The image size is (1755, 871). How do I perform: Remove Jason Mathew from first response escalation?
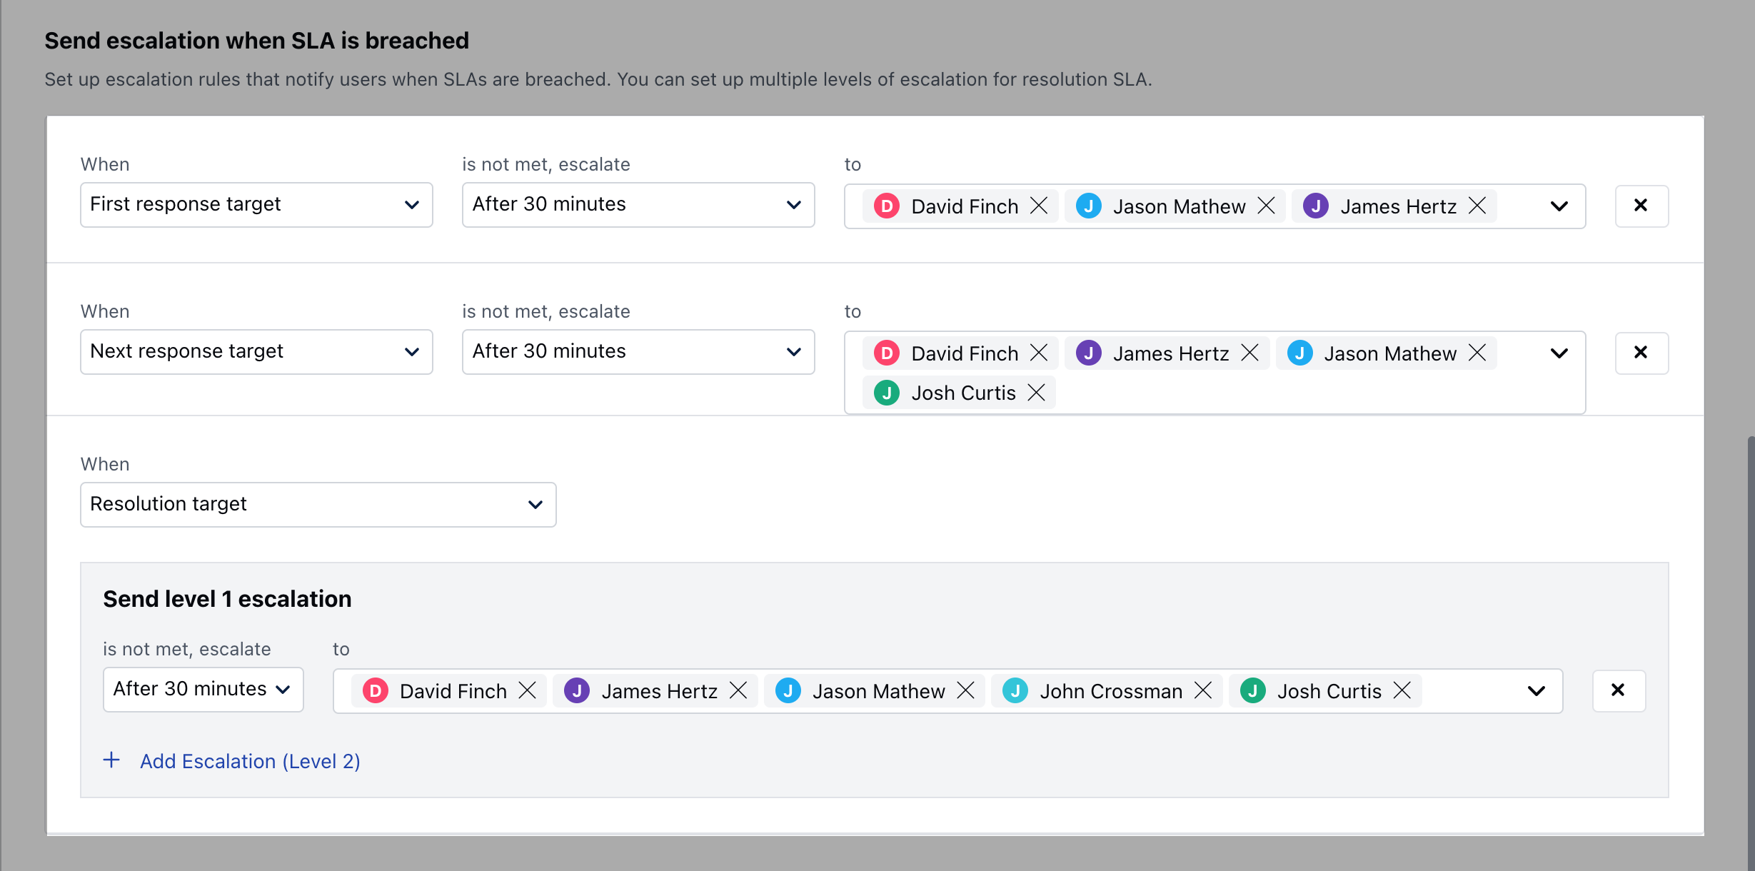point(1266,206)
